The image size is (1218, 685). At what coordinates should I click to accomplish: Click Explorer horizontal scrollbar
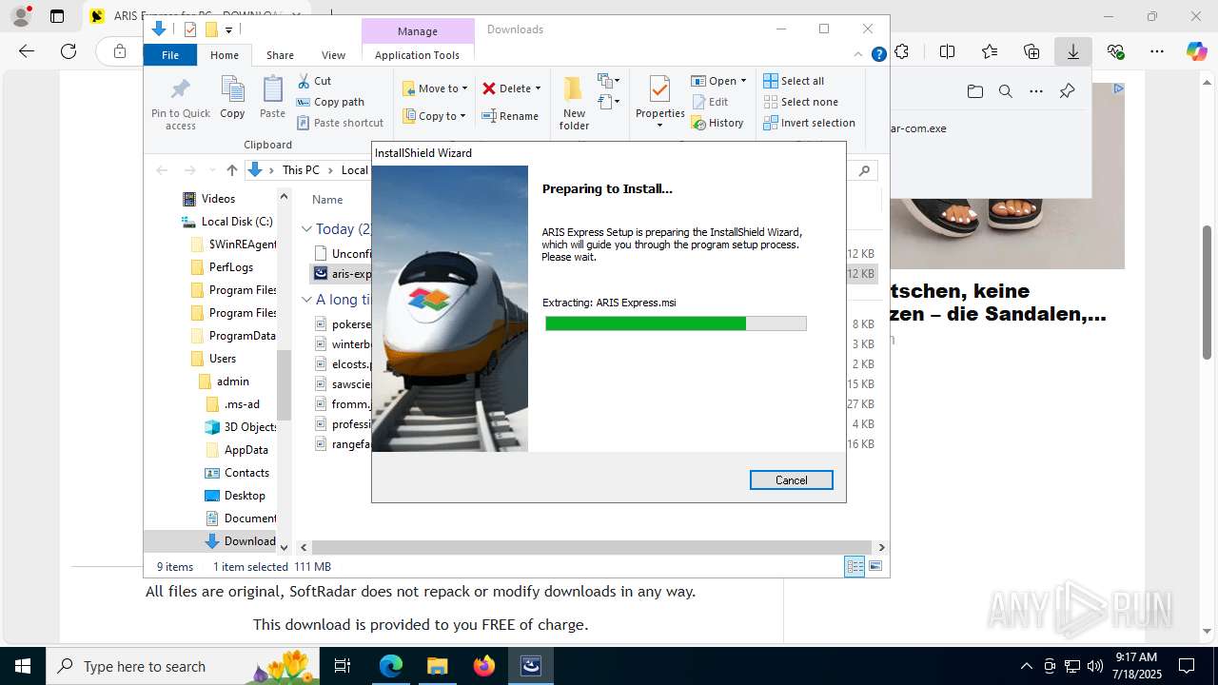(x=591, y=547)
